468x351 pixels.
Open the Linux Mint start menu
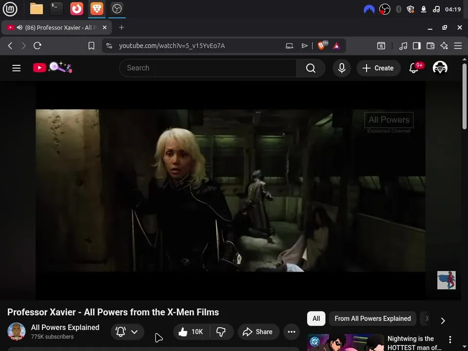click(x=10, y=9)
